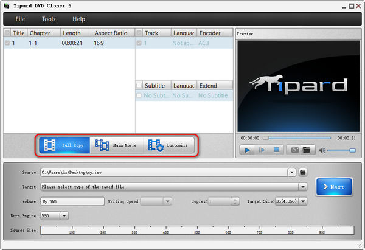Screen dimensions: 365x250
Task: Select the 00:00:21 length cell
Action: (72, 43)
